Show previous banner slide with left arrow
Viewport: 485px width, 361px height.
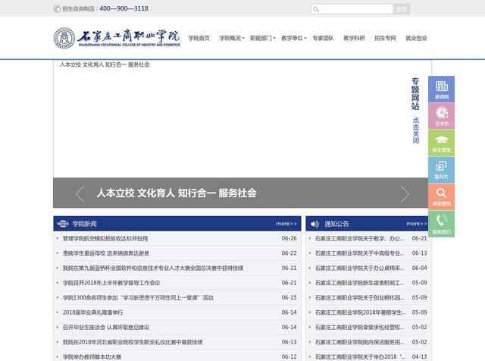click(80, 194)
